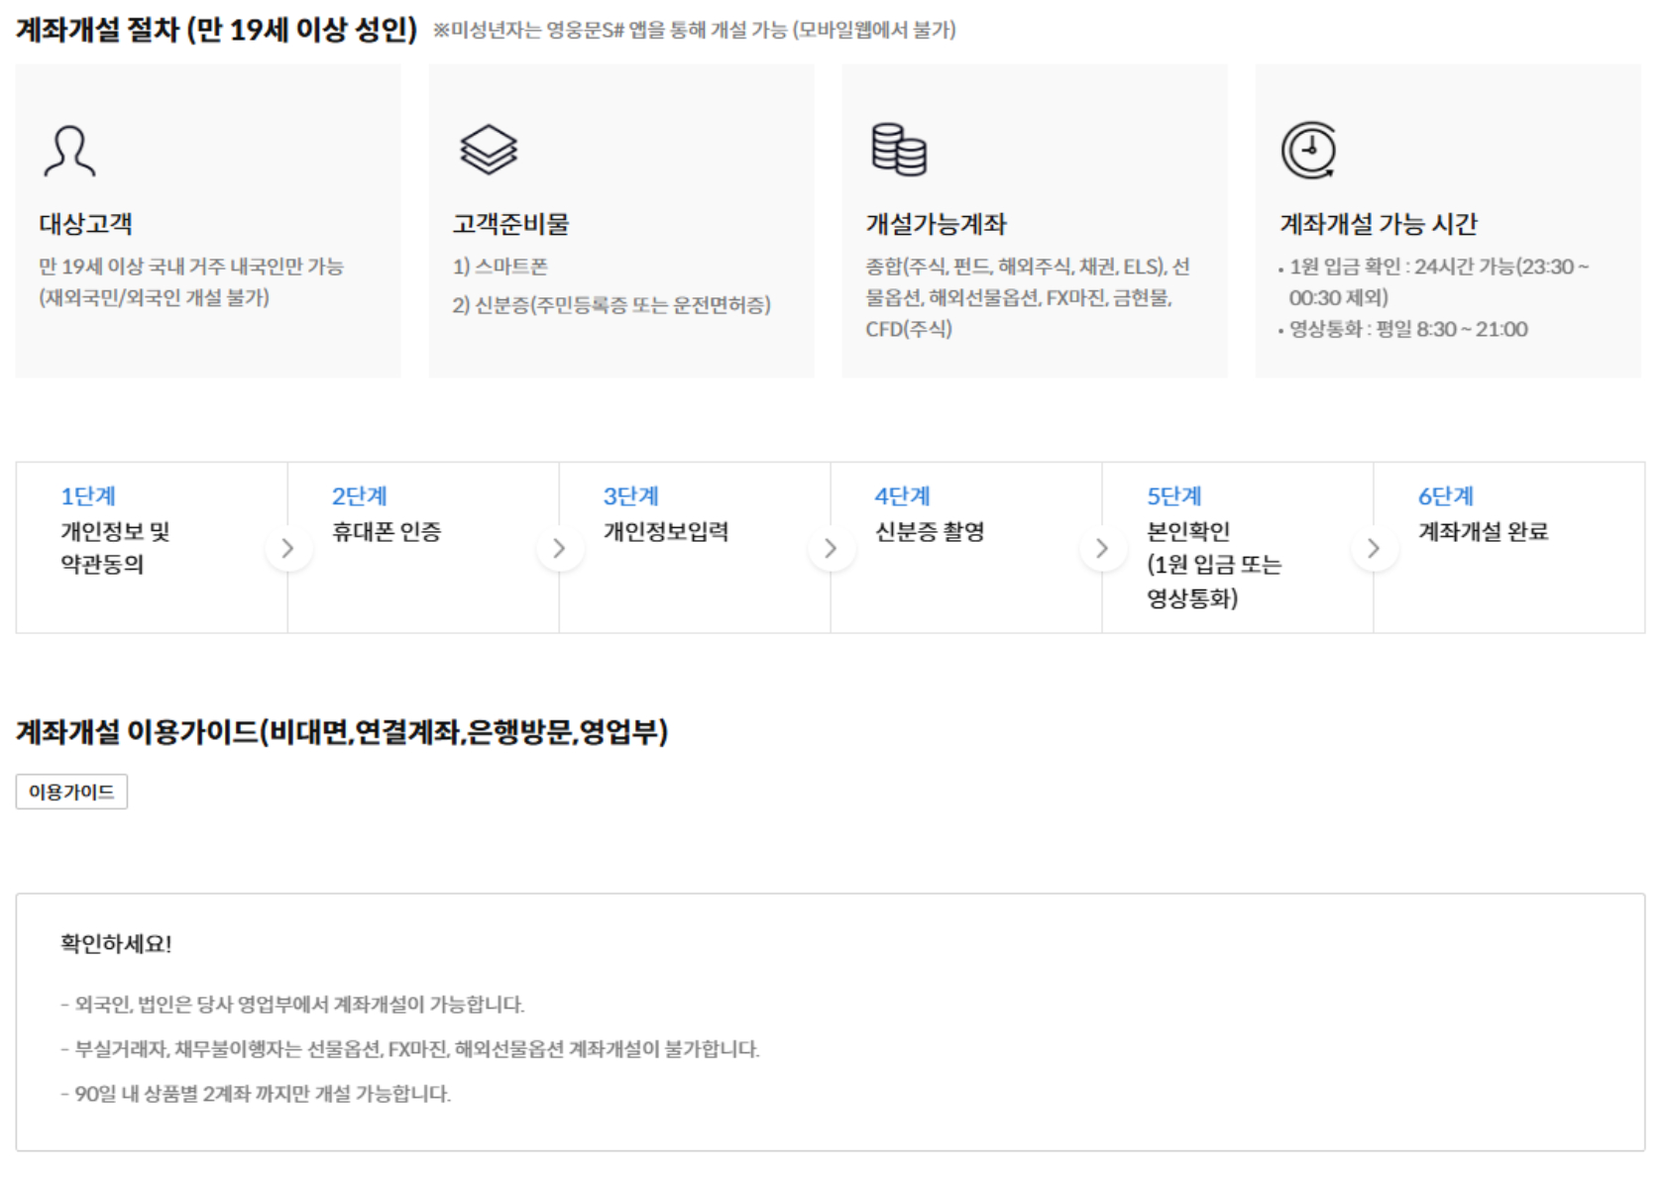Image resolution: width=1669 pixels, height=1180 pixels.
Task: Click the 계좌개설 절차 page heading
Action: click(x=216, y=30)
